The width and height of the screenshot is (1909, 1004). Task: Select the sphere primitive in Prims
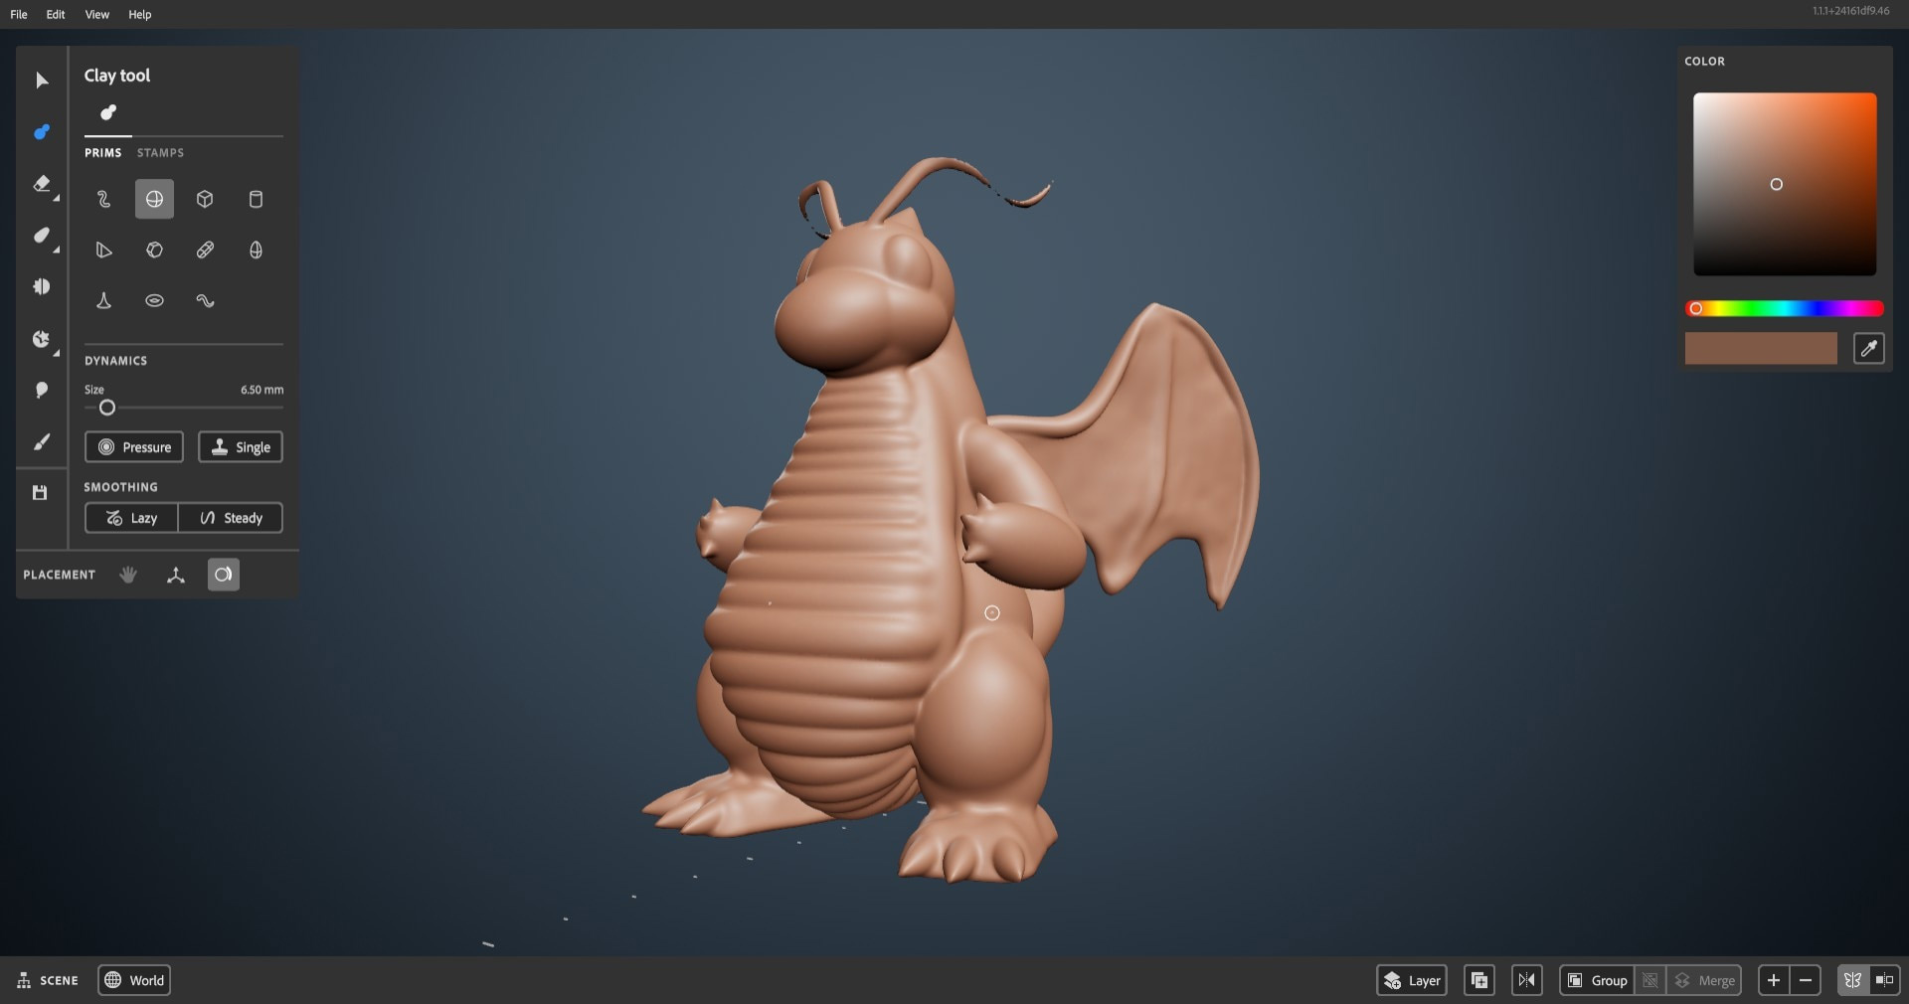(x=154, y=199)
